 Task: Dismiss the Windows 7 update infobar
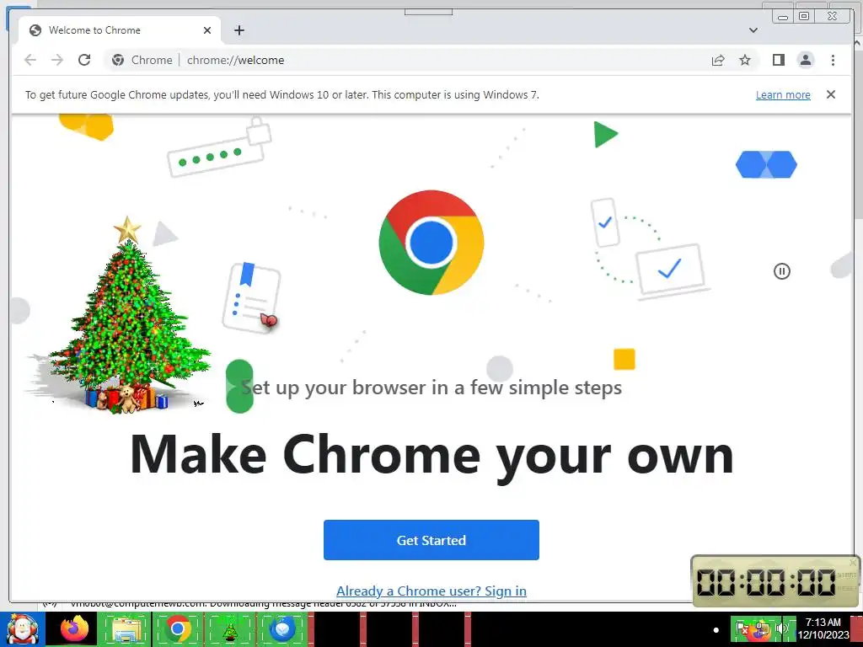tap(830, 94)
